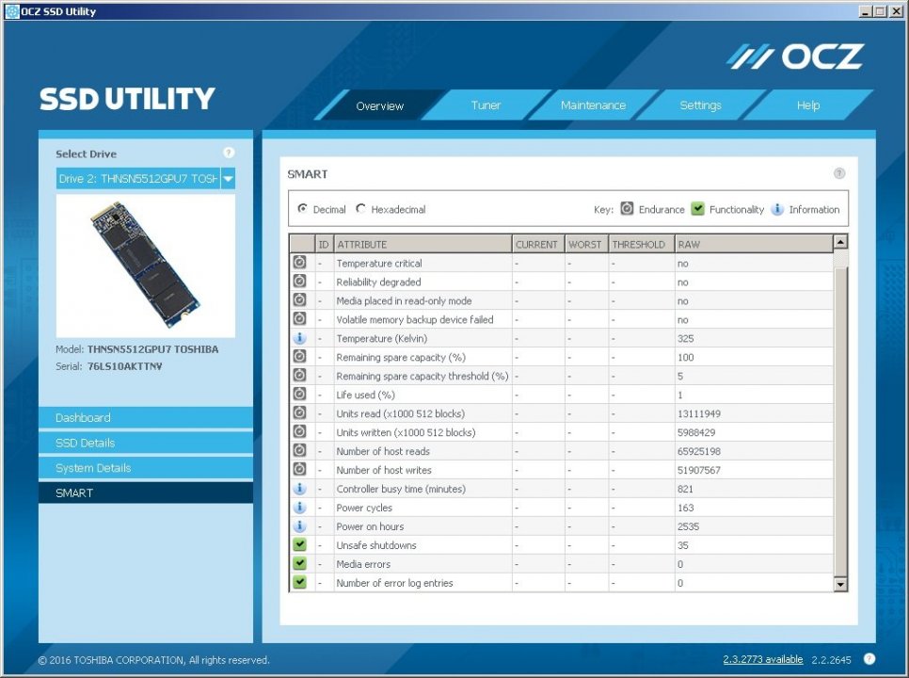
Task: Switch to the Maintenance tab
Action: point(593,105)
